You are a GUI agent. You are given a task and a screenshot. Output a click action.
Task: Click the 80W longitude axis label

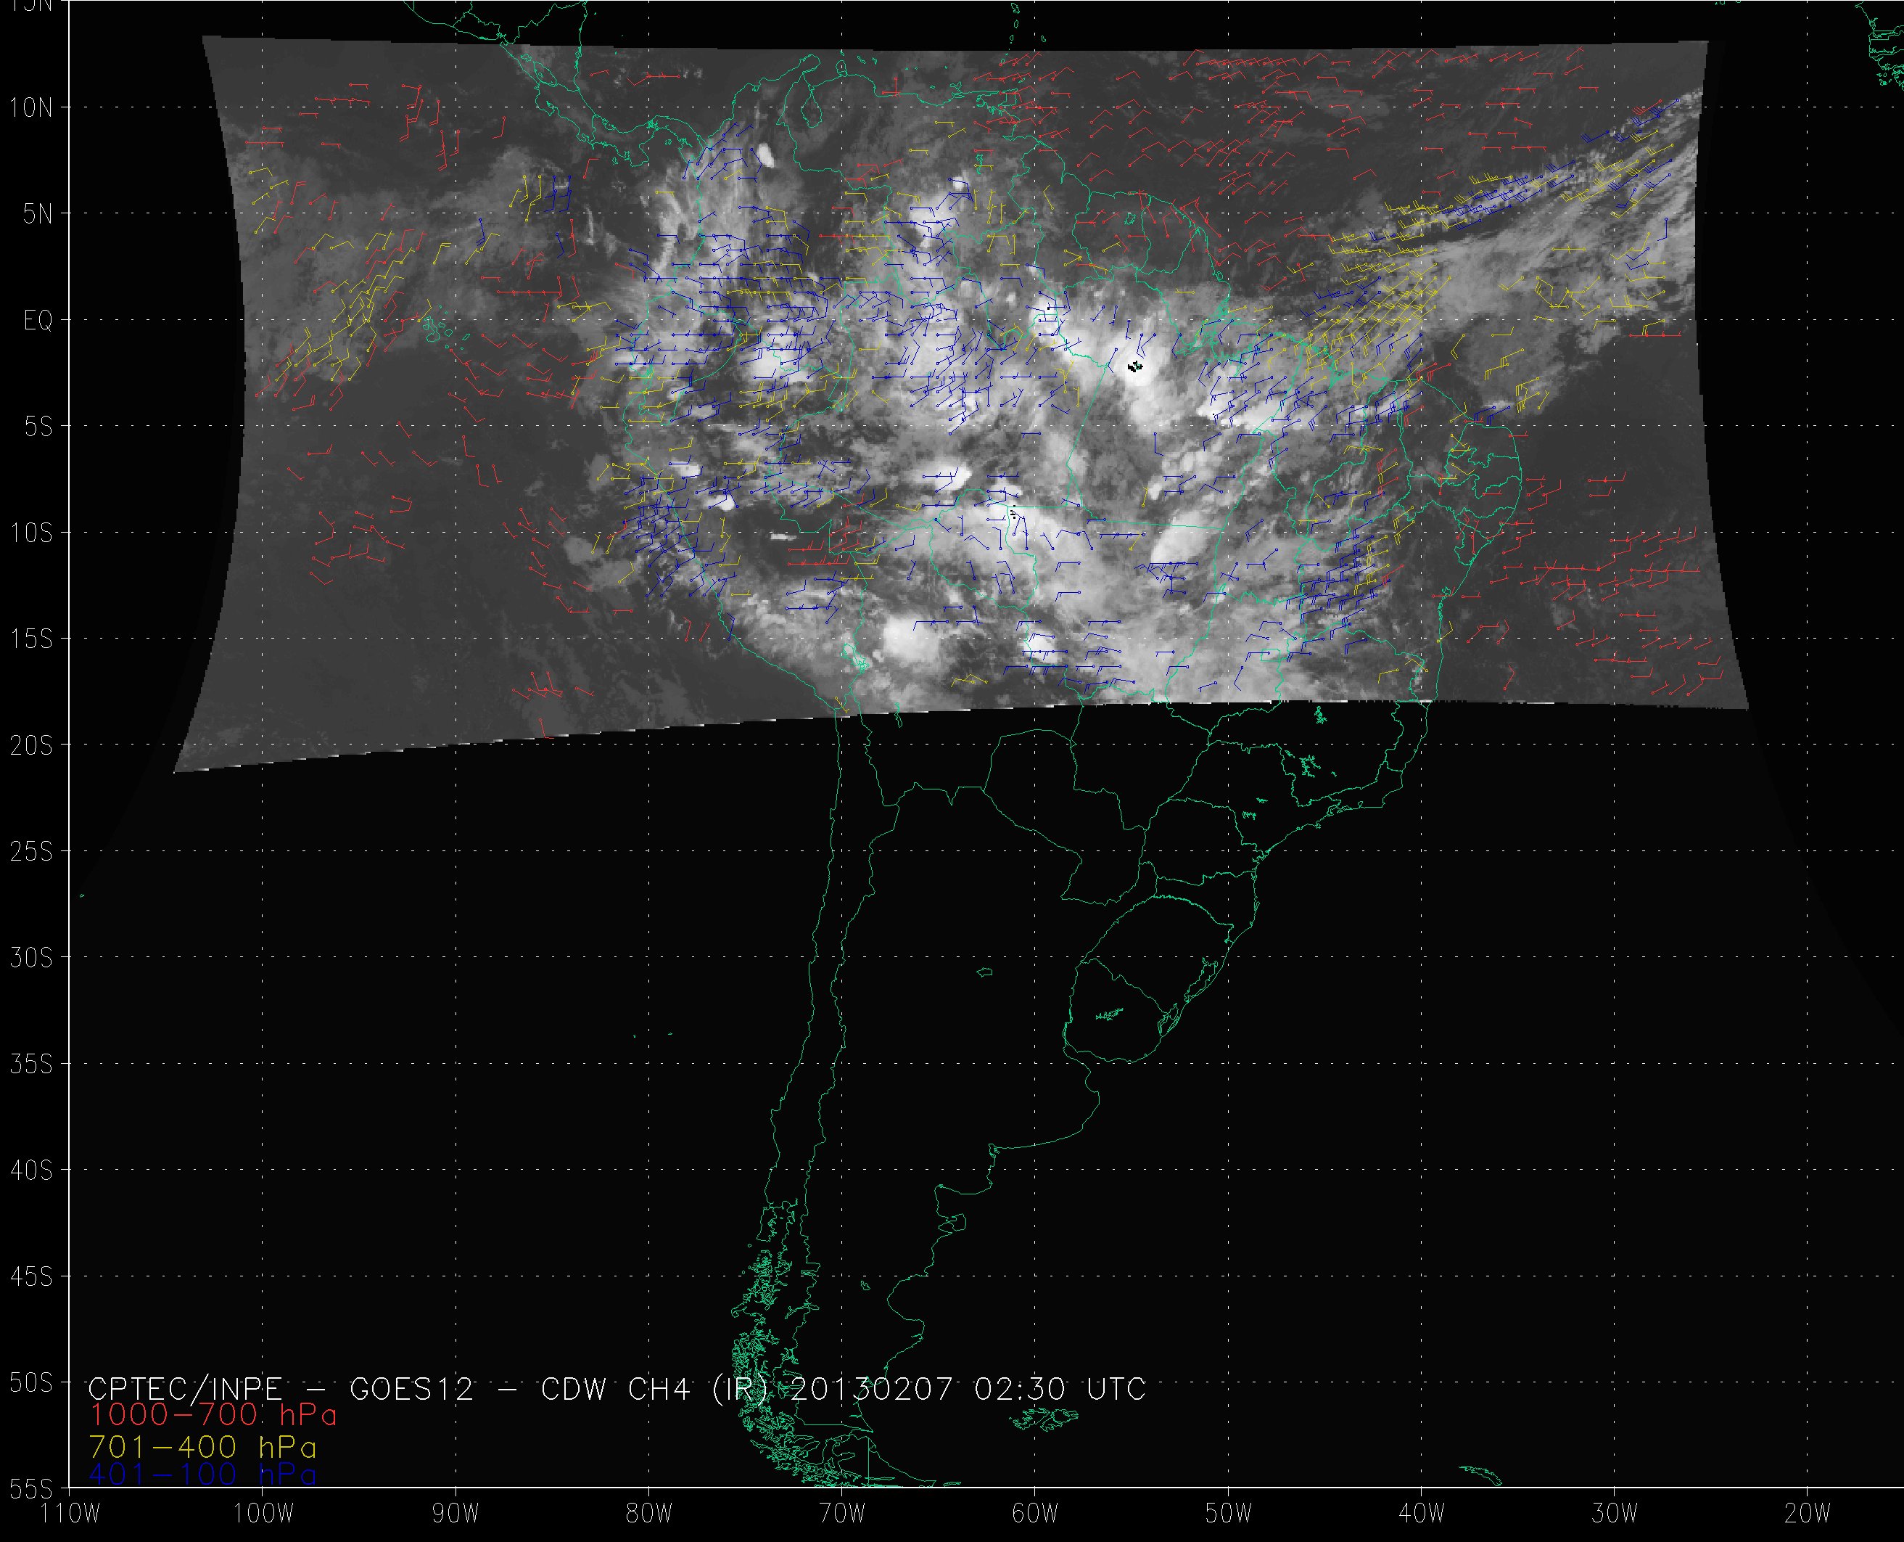click(649, 1514)
